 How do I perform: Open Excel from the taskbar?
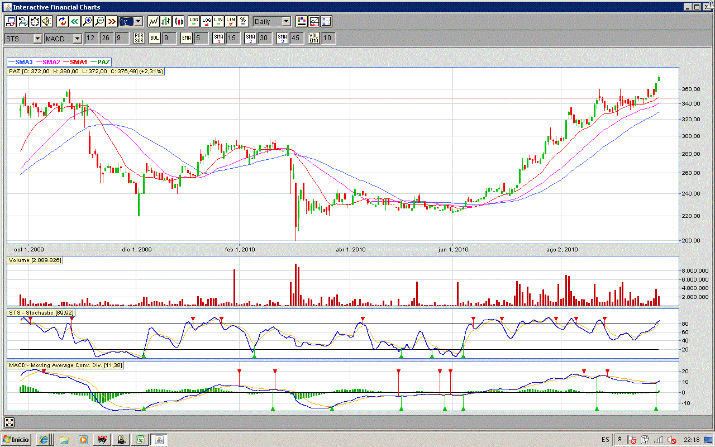tap(140, 440)
